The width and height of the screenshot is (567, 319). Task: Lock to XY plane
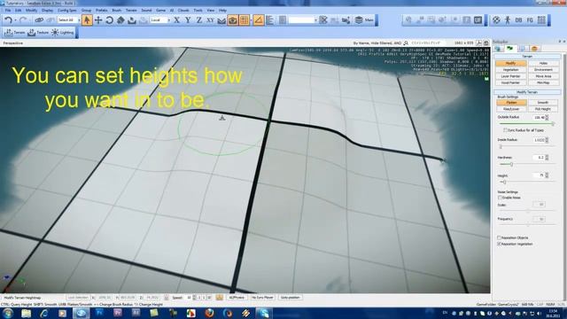[x=210, y=20]
